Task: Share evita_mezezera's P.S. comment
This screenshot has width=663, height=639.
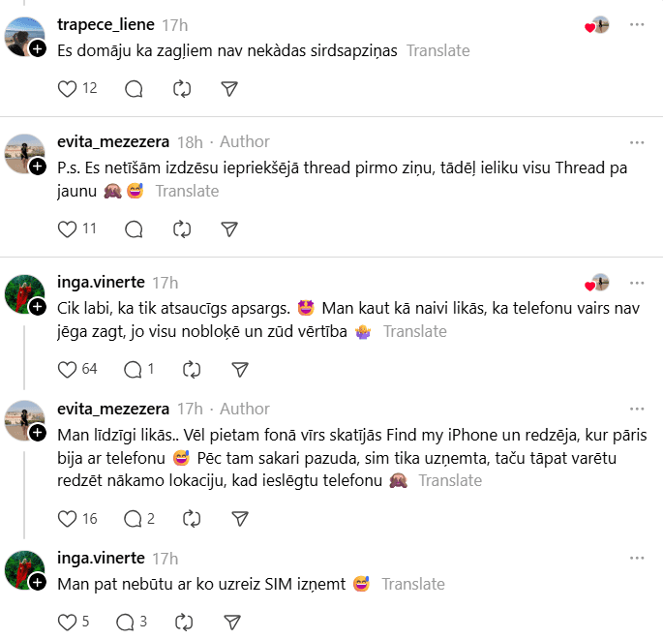Action: pyautogui.click(x=229, y=228)
